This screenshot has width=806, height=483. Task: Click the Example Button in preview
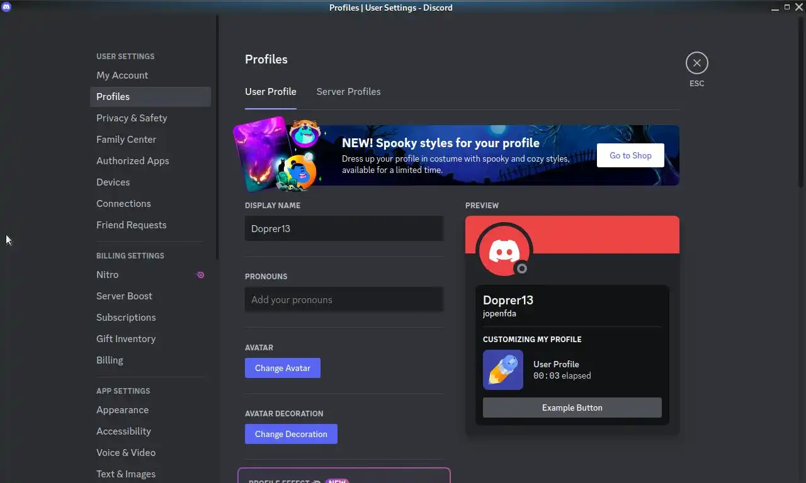(572, 408)
